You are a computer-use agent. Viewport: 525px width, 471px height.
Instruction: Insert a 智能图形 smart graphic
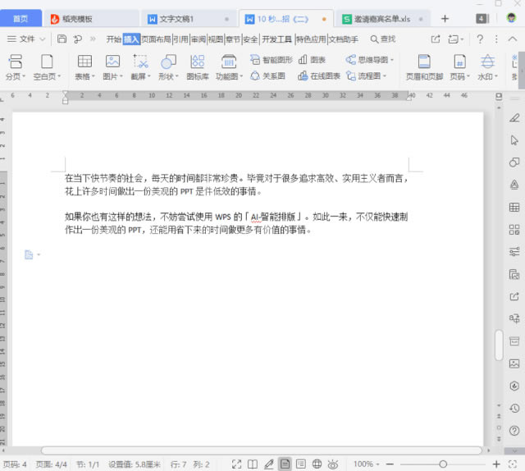[x=272, y=60]
